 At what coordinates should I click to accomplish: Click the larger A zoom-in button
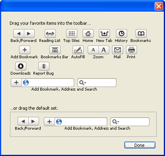104,50
